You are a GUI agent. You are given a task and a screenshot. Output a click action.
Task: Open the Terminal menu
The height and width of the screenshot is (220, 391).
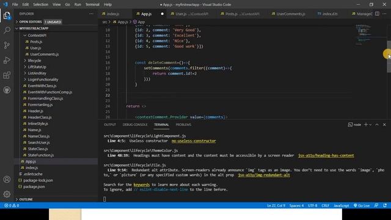coord(92,4)
